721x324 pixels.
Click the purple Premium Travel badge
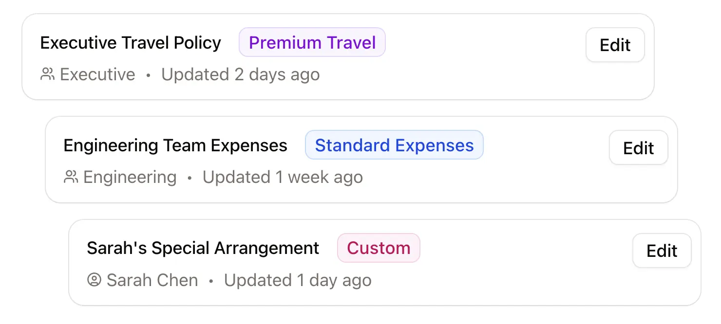coord(312,42)
